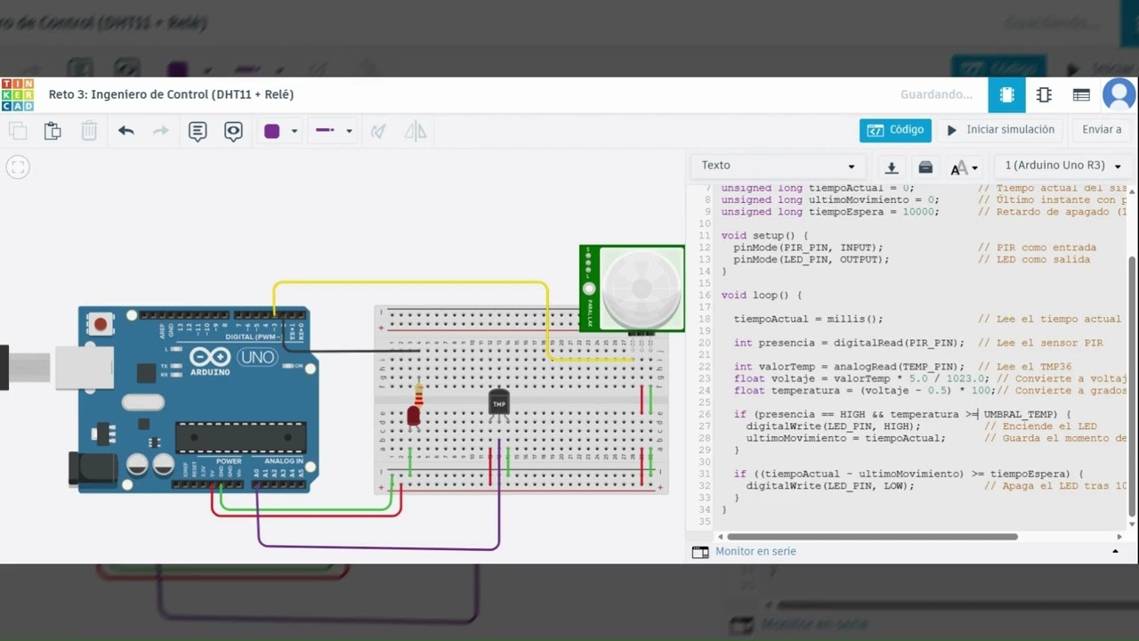1139x641 pixels.
Task: Switch to Schematic view tab
Action: click(1044, 94)
